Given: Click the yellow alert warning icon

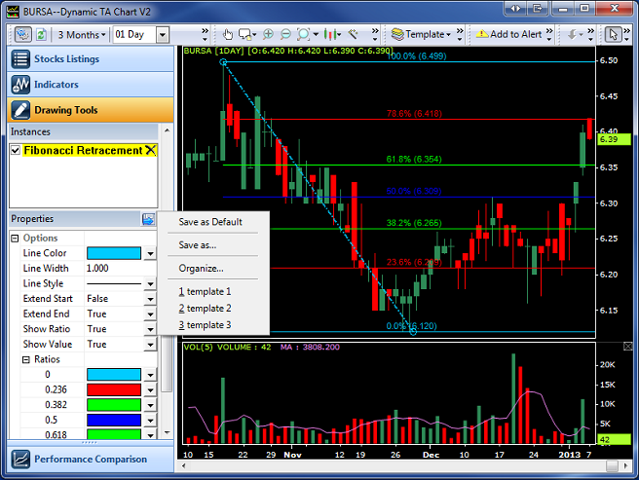Looking at the screenshot, I should point(482,34).
